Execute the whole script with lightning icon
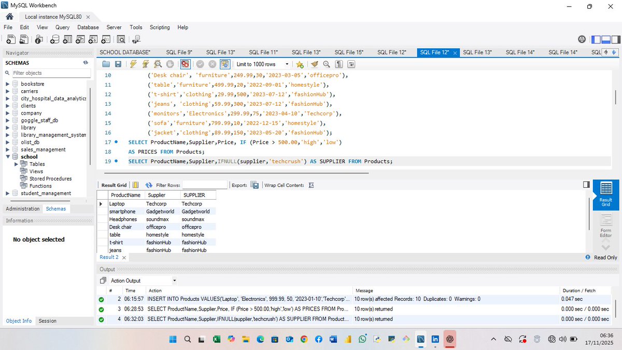 pos(133,64)
